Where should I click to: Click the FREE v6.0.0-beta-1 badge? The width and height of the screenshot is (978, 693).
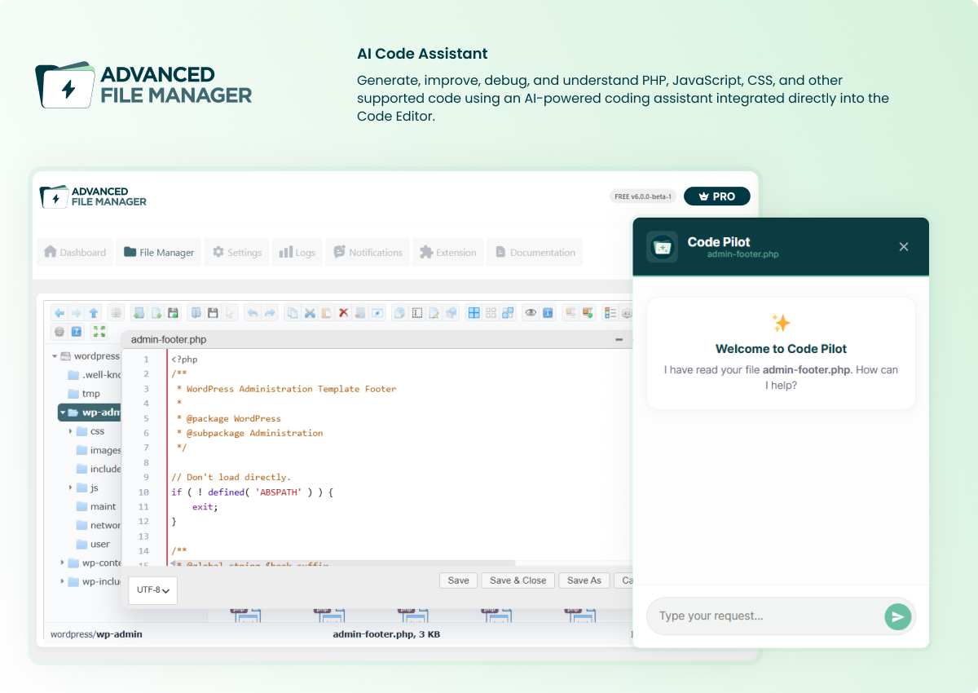coord(643,196)
